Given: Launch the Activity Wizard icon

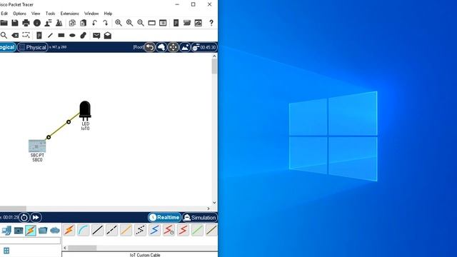Looking at the screenshot, I should 48,23.
